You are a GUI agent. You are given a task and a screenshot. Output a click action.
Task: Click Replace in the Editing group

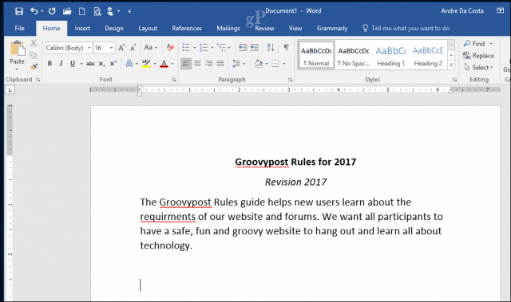point(478,56)
